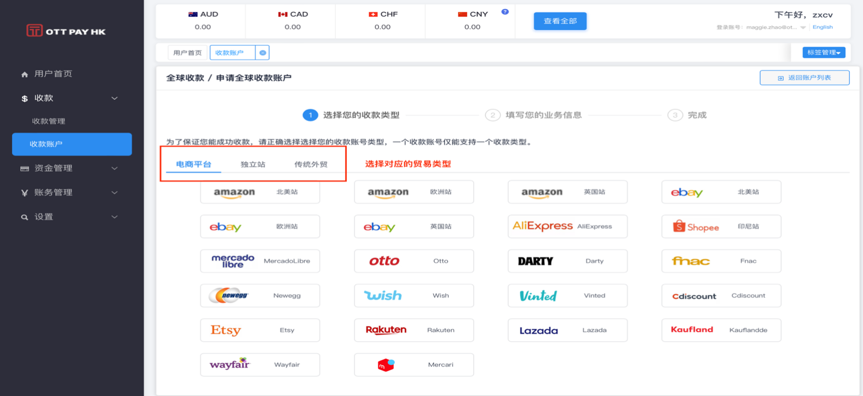Pick the Wish platform card
This screenshot has width=863, height=396.
pyautogui.click(x=414, y=295)
